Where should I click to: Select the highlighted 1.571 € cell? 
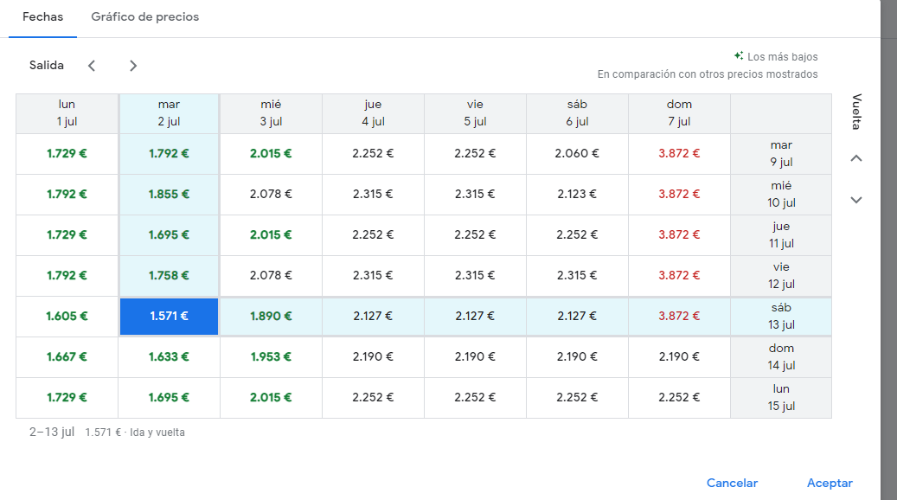click(169, 317)
